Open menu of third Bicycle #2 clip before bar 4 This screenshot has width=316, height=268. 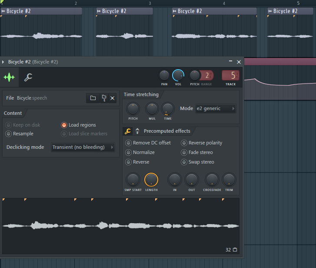tap(174, 11)
